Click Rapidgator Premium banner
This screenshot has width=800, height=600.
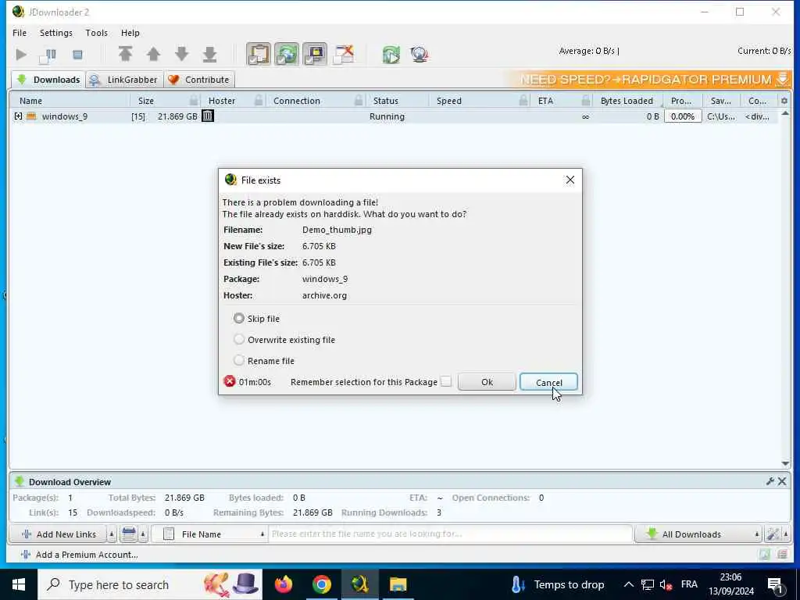[649, 80]
